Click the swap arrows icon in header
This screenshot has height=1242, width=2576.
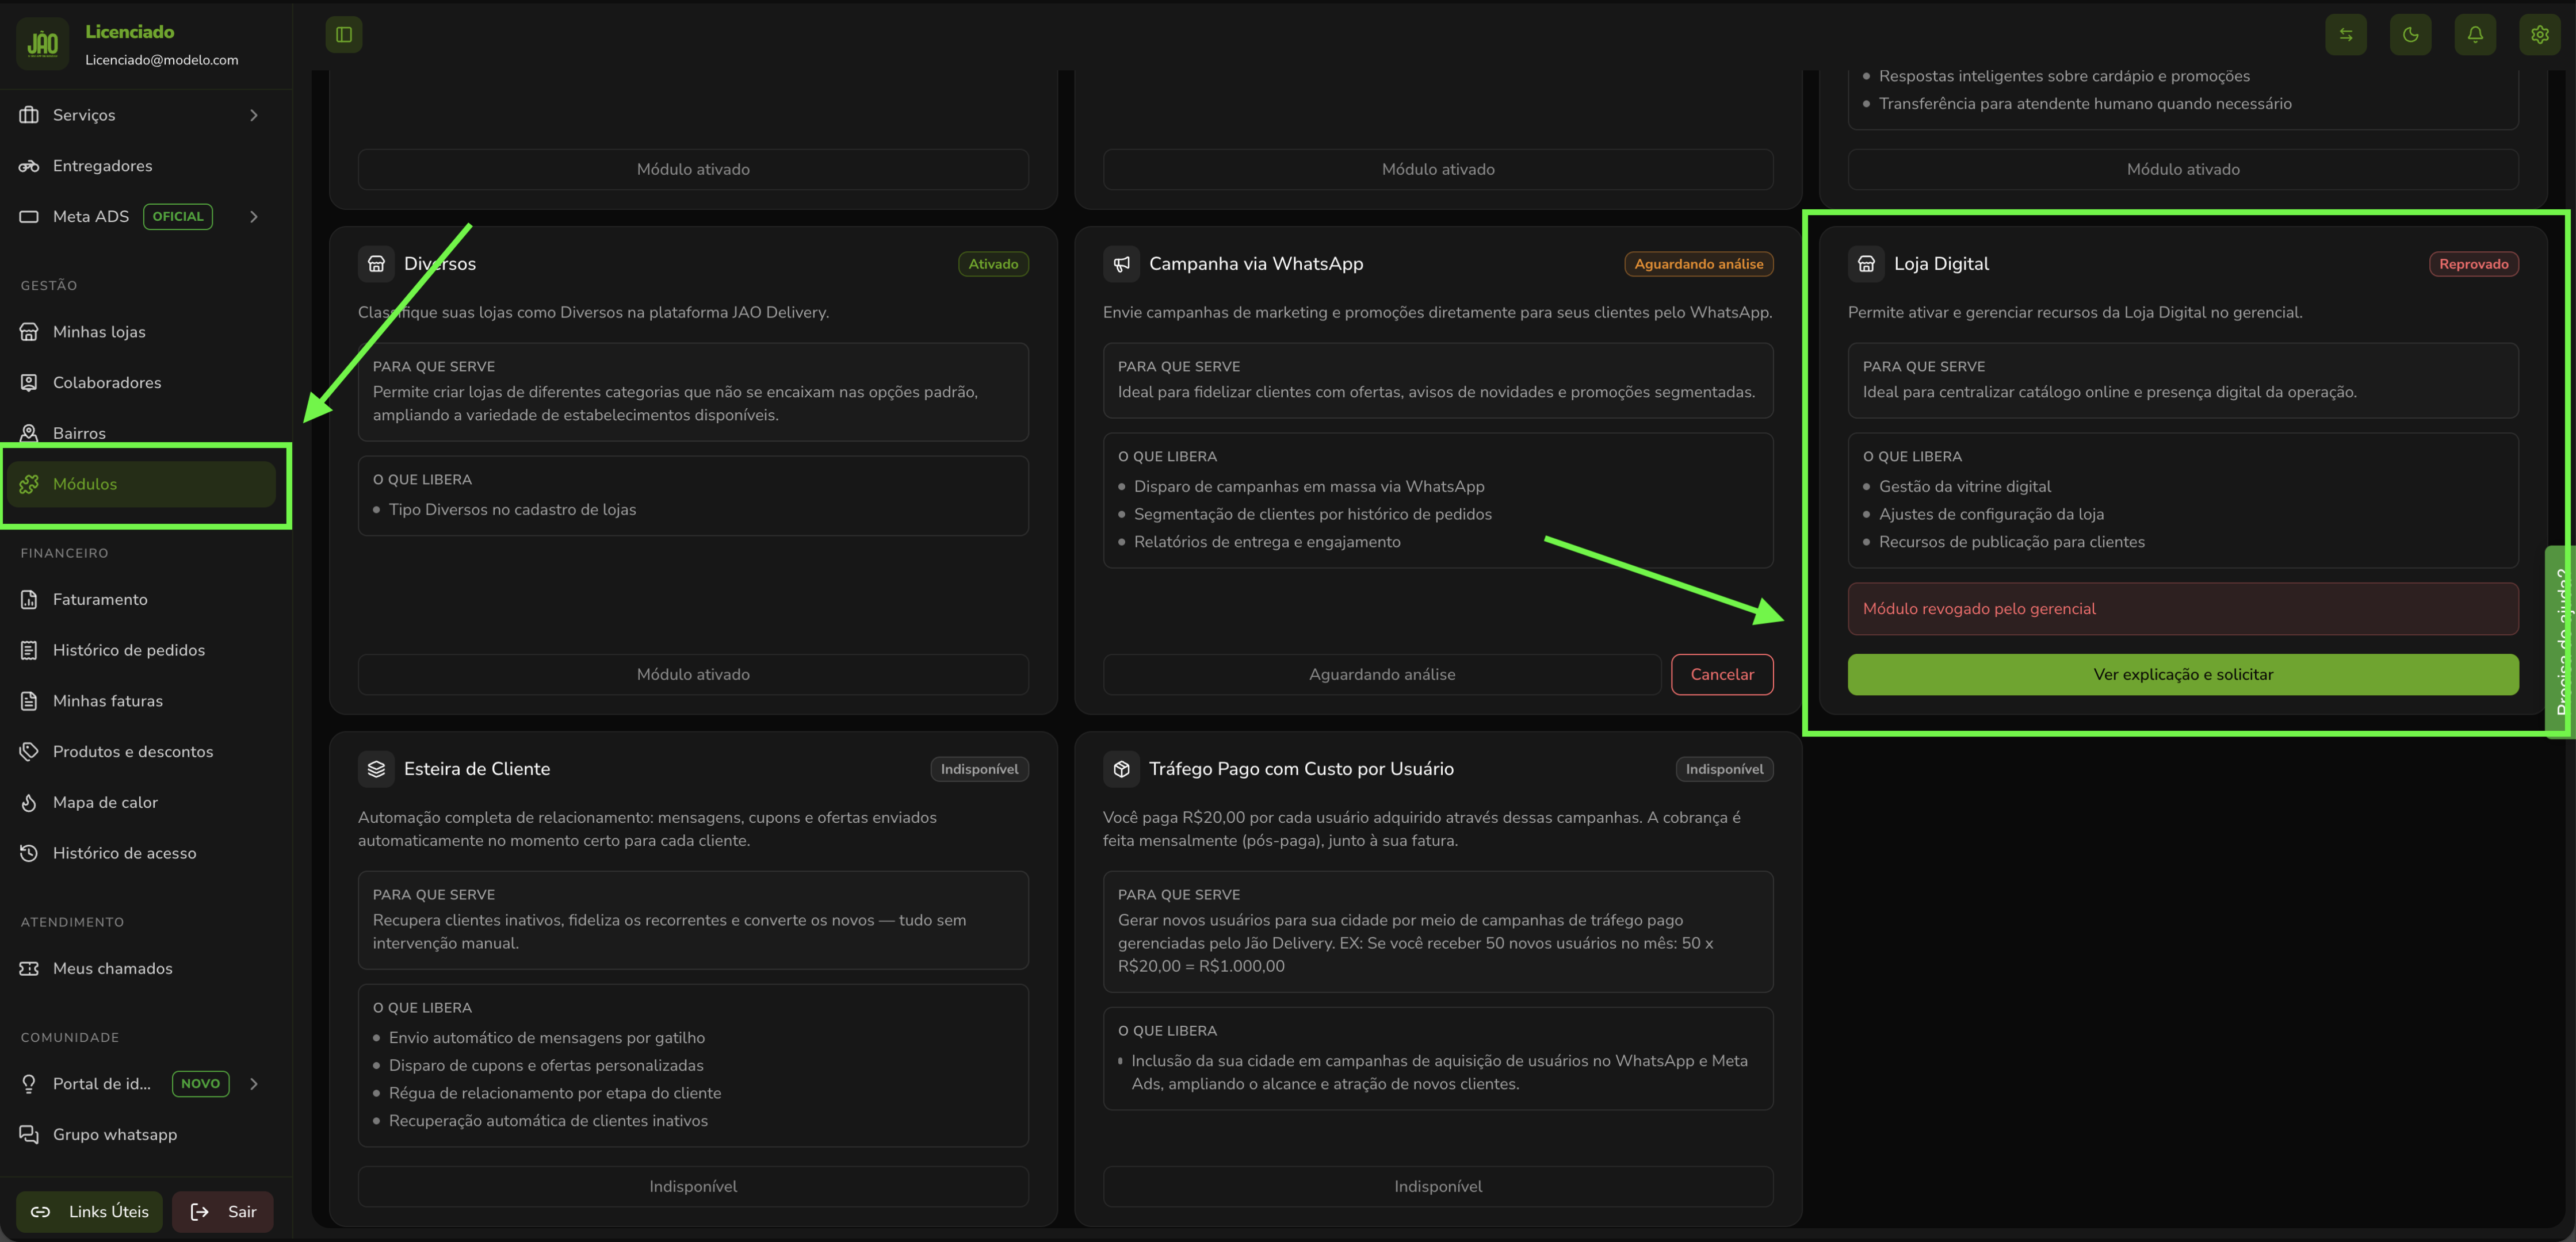tap(2346, 35)
